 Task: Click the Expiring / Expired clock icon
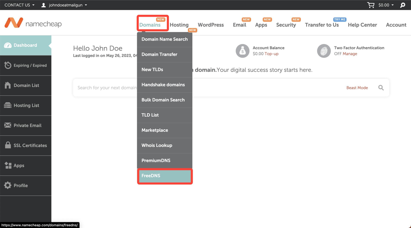(8, 65)
